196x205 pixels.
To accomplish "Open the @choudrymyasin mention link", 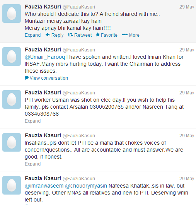I will [86, 186].
